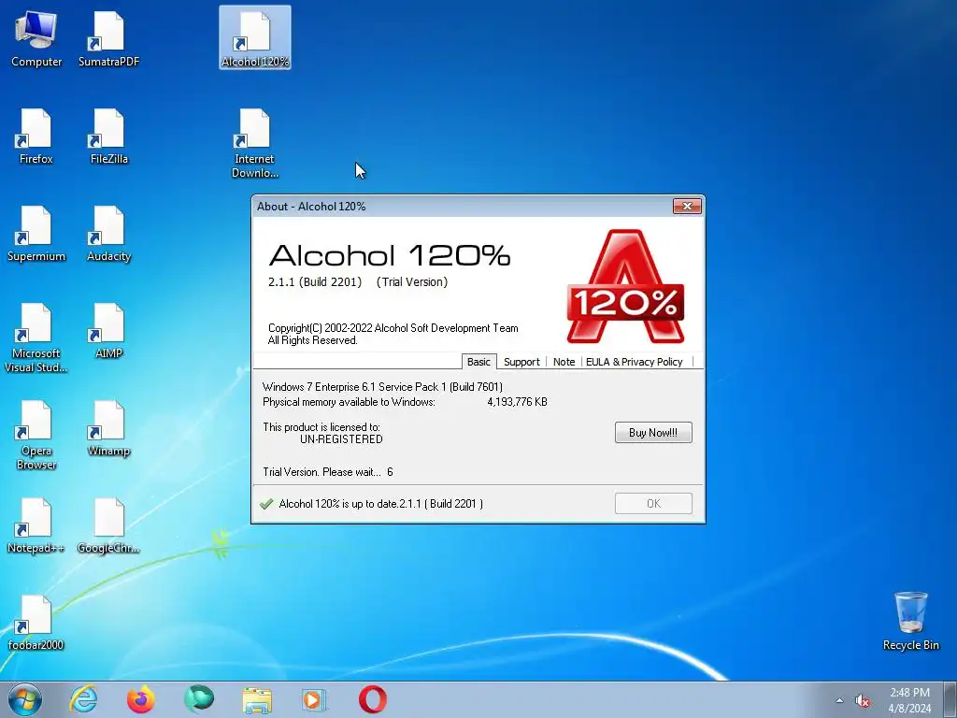Switch to the Note tab
This screenshot has height=718, width=957.
click(564, 362)
